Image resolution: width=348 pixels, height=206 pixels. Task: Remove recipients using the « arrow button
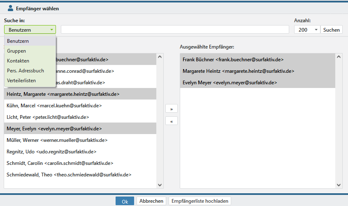(x=171, y=121)
